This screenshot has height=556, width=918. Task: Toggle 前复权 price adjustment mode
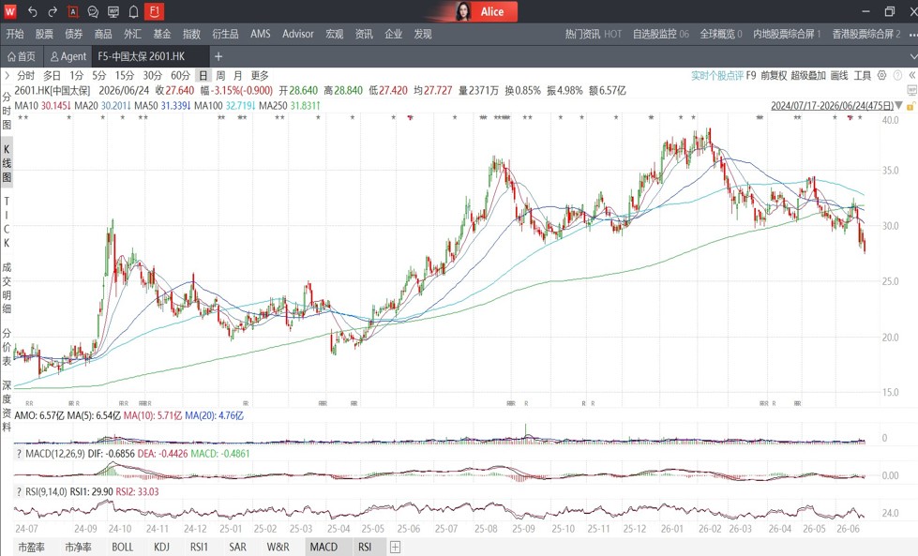[774, 76]
